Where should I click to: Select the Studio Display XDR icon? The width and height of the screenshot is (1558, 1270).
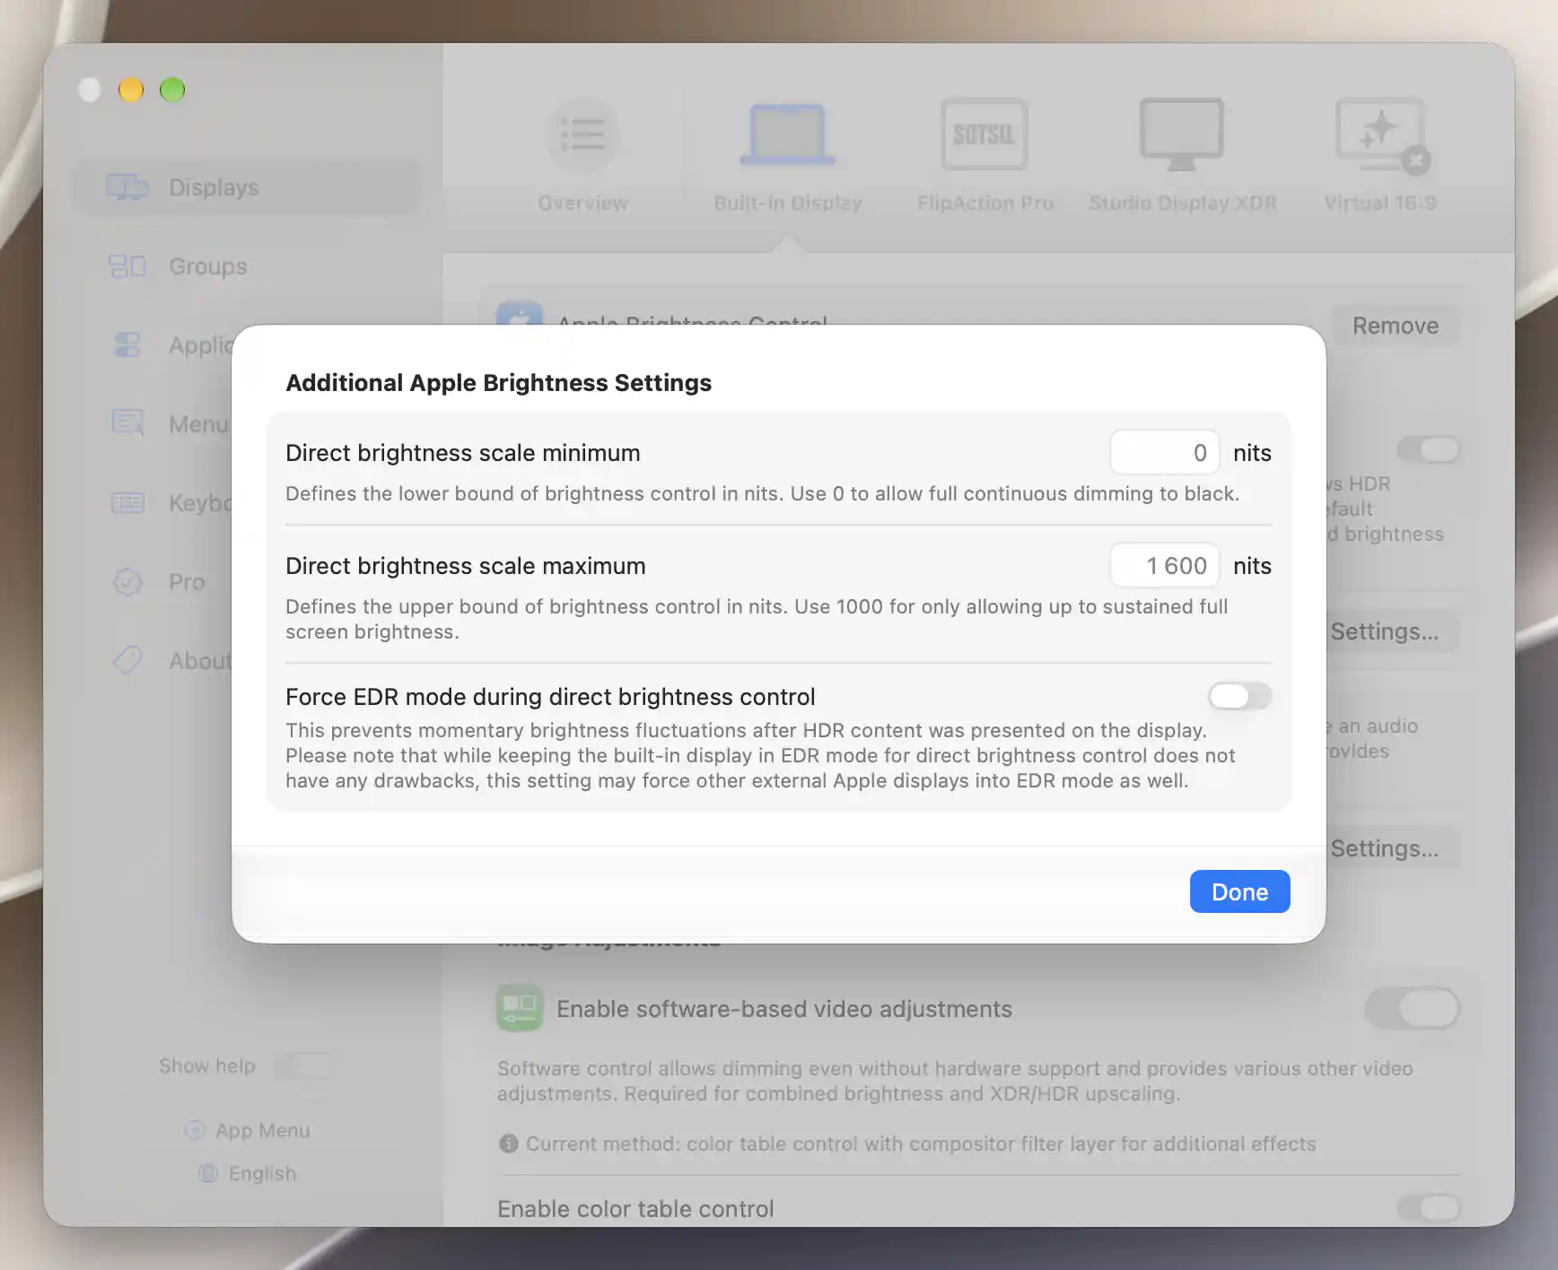pyautogui.click(x=1181, y=135)
